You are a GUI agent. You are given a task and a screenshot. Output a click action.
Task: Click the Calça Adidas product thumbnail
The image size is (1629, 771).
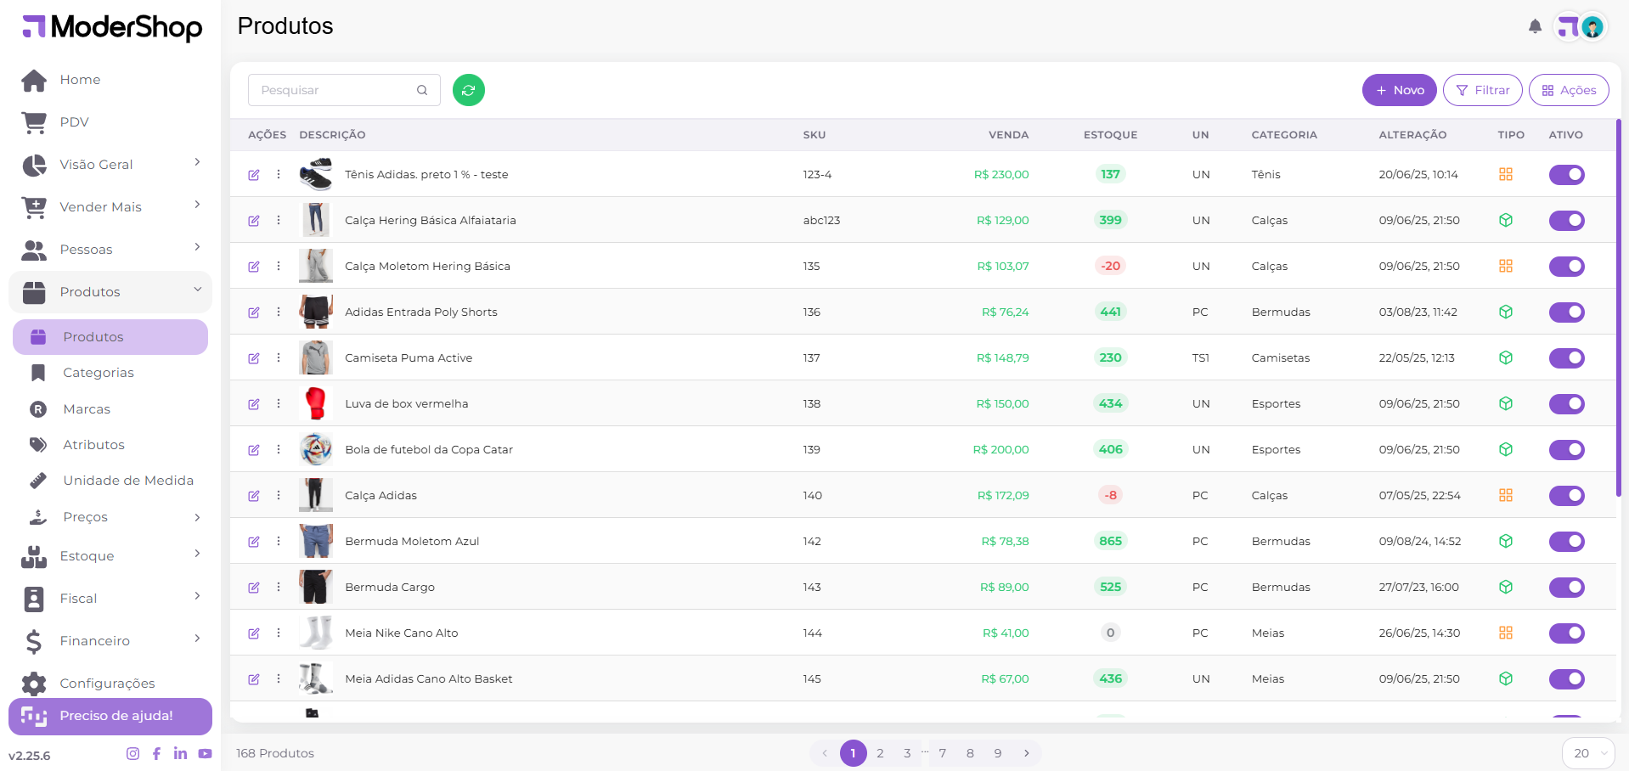pyautogui.click(x=315, y=495)
